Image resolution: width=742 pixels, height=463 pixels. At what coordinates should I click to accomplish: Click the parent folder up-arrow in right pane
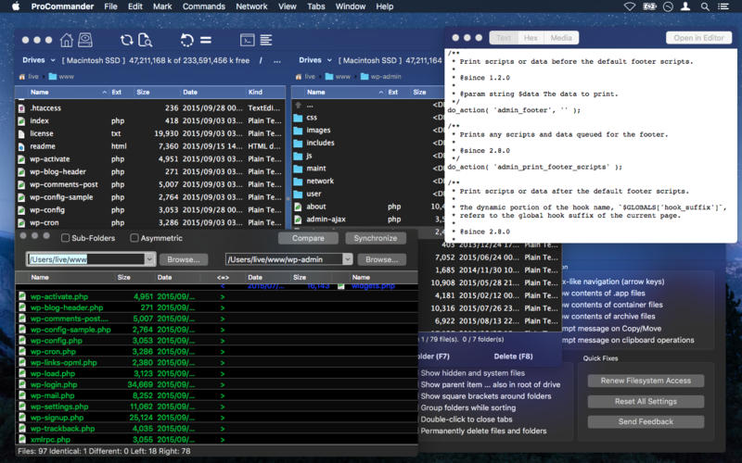pos(298,105)
